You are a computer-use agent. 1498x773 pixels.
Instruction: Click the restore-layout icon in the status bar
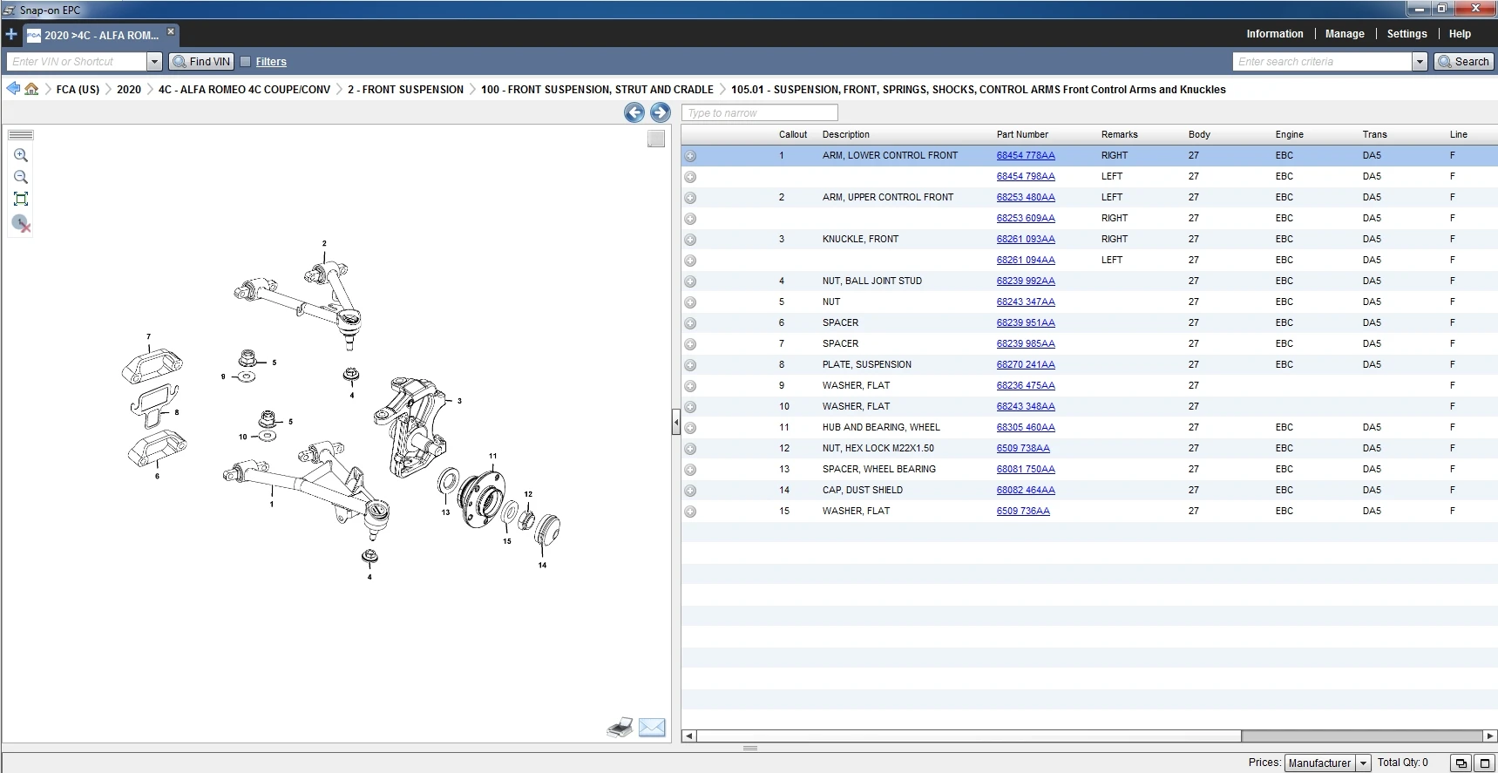tap(1461, 763)
